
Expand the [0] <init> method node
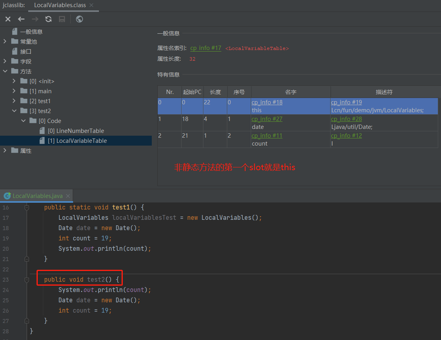click(x=14, y=81)
